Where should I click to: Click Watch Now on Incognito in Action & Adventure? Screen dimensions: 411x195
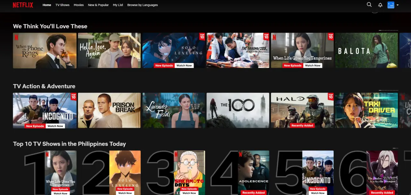[x=55, y=126]
